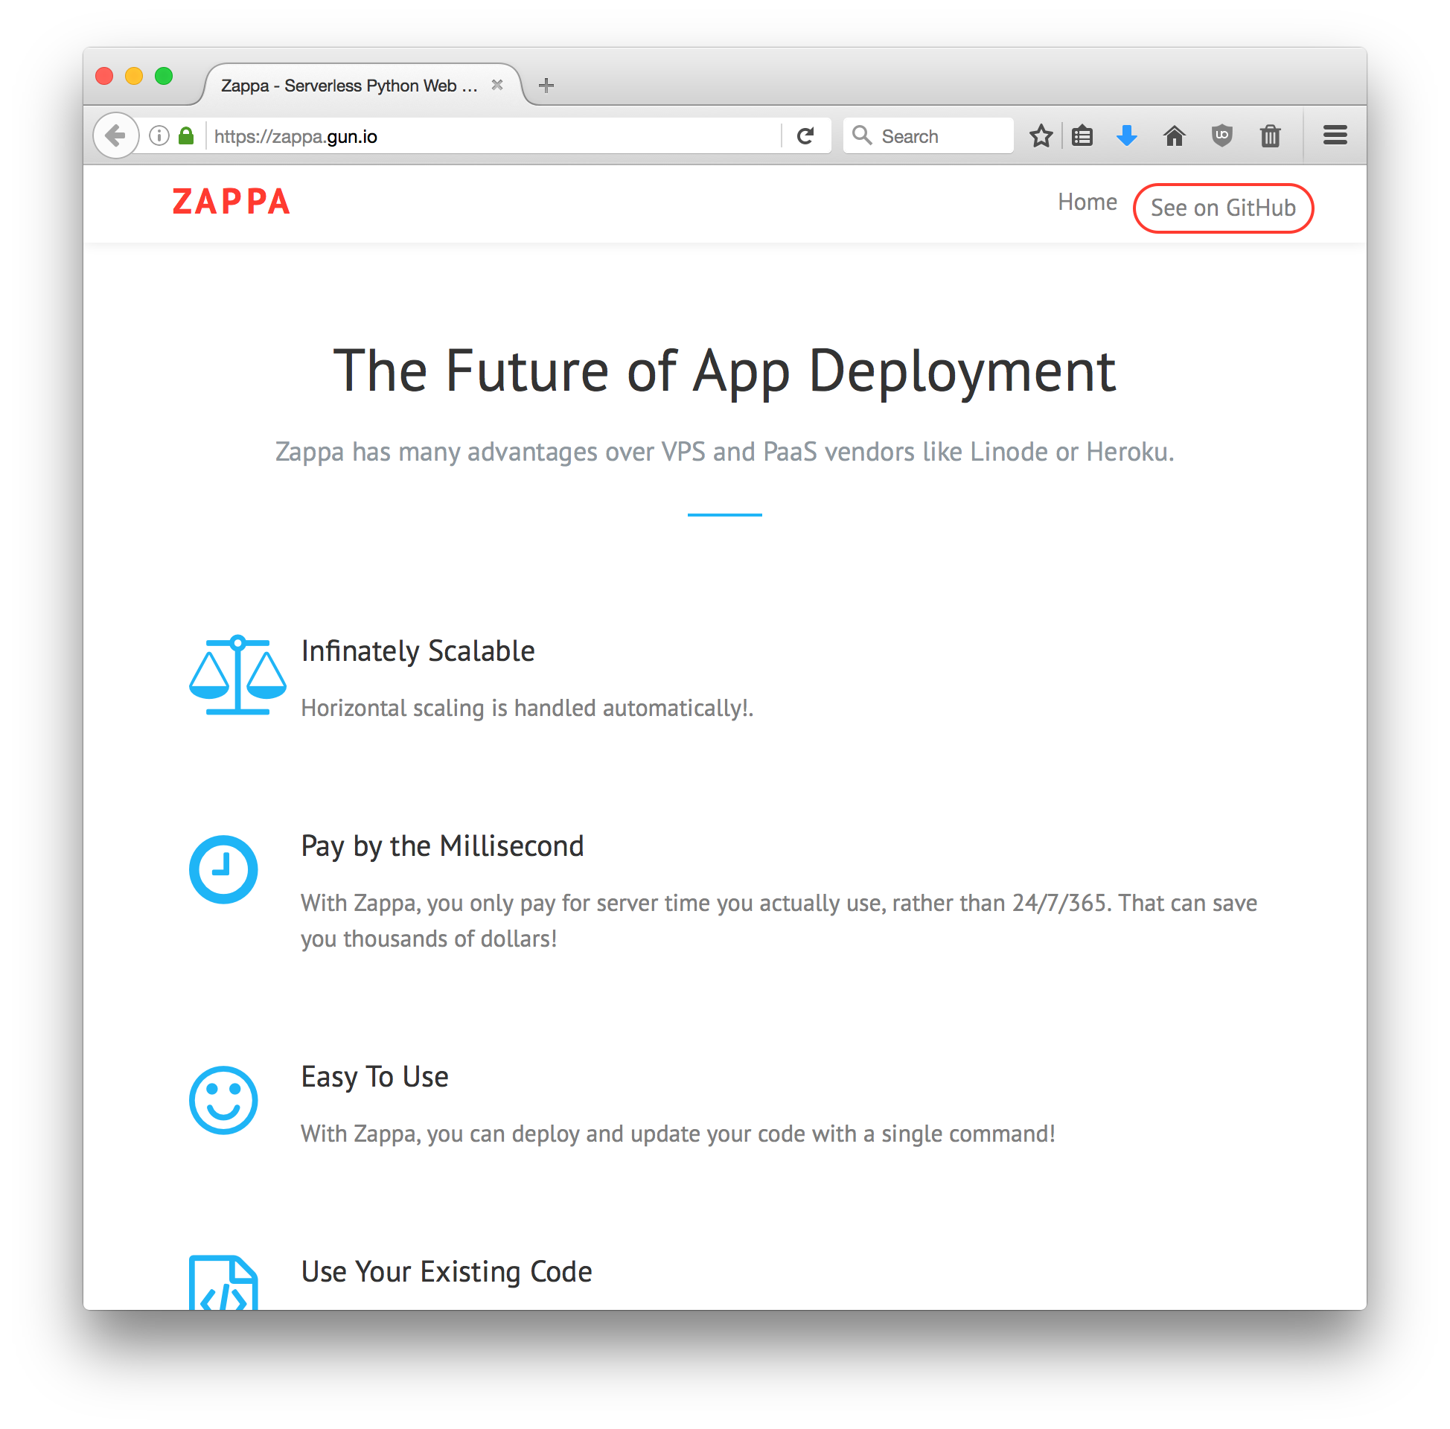Image resolution: width=1450 pixels, height=1429 pixels.
Task: Select the Zappa - Serverless Python Web tab
Action: coord(362,86)
